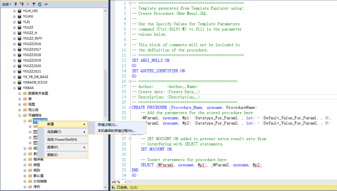Image resolution: width=337 pixels, height=191 pixels.
Task: Expand the YX_YB_DB_BASE database node
Action: (x=14, y=77)
